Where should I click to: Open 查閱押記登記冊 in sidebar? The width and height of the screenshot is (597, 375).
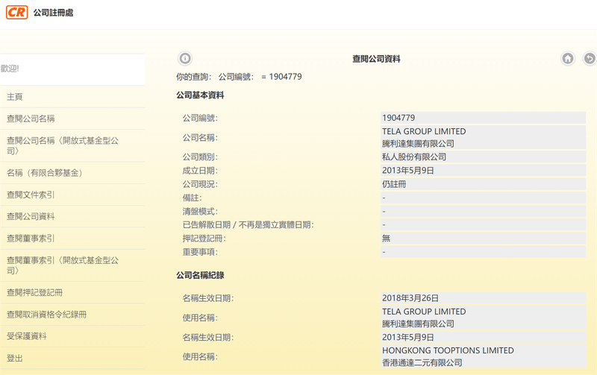(x=34, y=292)
